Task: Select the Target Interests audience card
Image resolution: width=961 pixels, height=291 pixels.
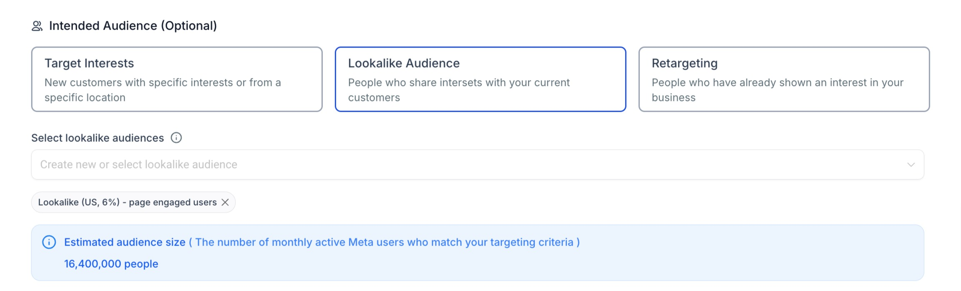Action: [177, 79]
